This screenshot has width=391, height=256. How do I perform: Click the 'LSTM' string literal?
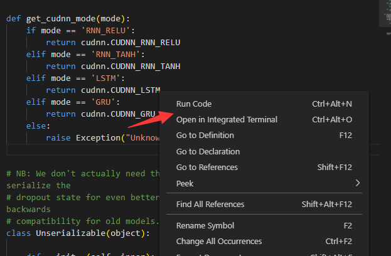(105, 78)
